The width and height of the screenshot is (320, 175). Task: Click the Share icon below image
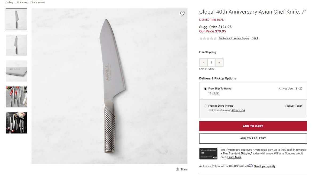tap(177, 169)
